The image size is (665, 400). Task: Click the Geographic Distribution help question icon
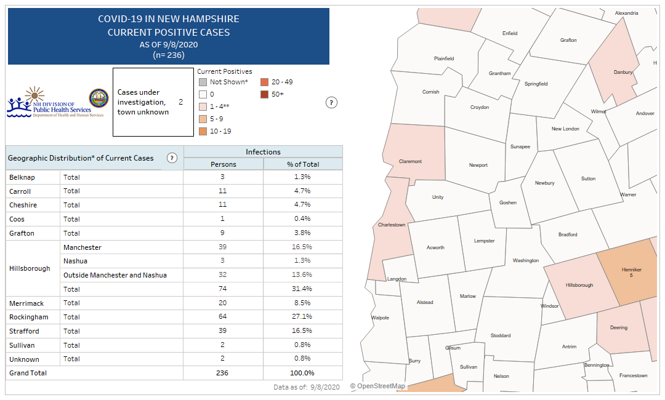tap(172, 158)
